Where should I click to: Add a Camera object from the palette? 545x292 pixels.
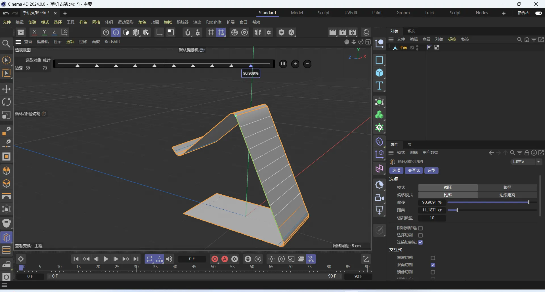click(379, 198)
